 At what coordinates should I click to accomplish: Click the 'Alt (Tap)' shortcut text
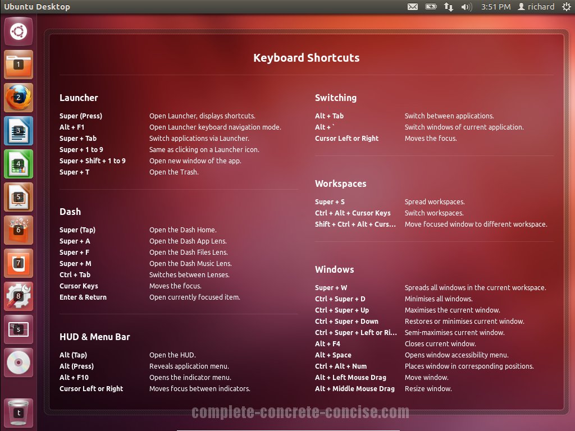(73, 355)
